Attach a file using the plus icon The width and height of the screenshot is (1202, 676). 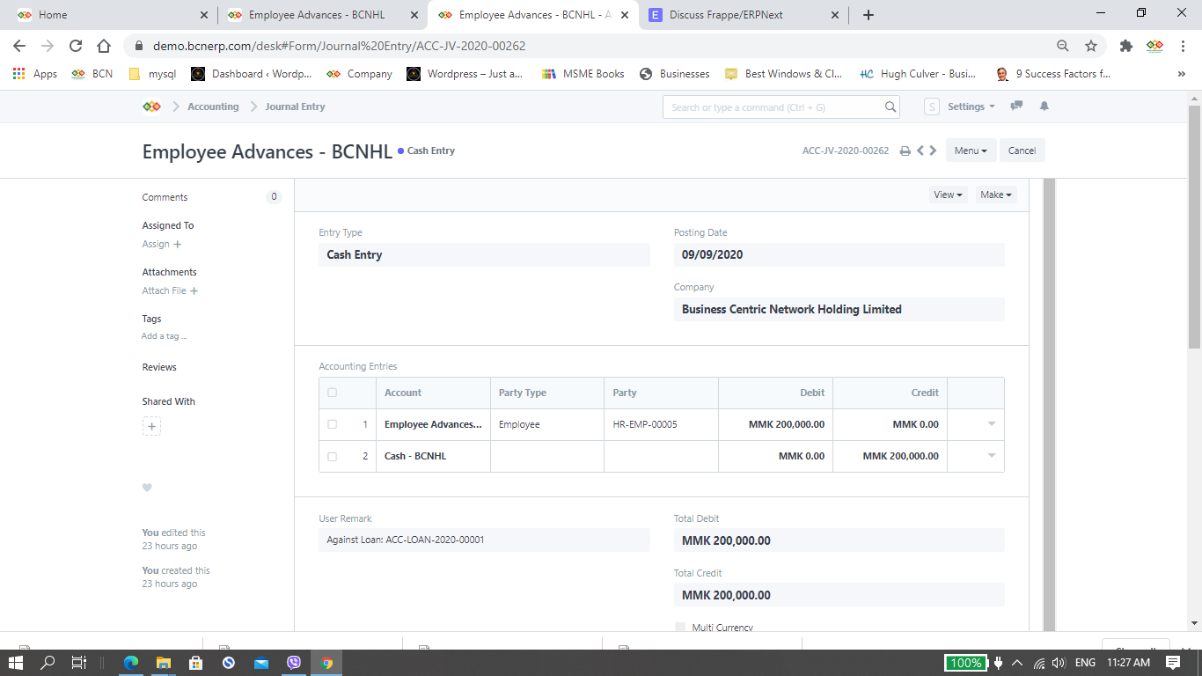tap(194, 290)
